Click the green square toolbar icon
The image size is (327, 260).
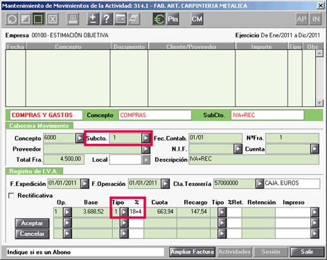click(x=38, y=19)
